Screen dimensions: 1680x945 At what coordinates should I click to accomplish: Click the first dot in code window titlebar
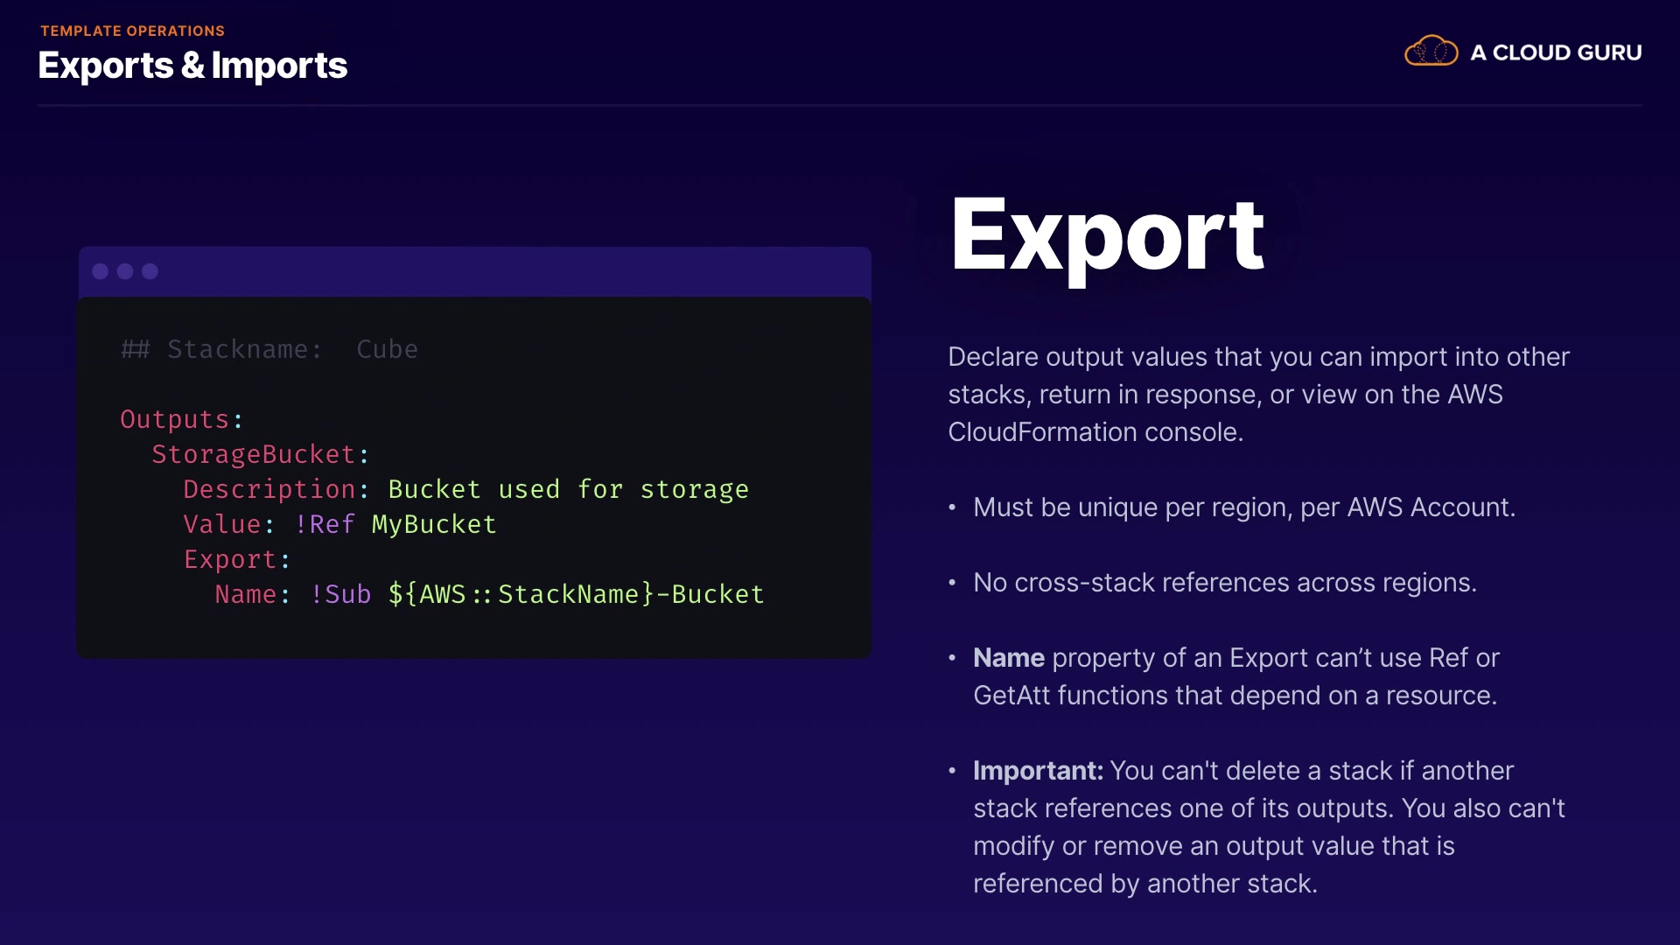[101, 271]
